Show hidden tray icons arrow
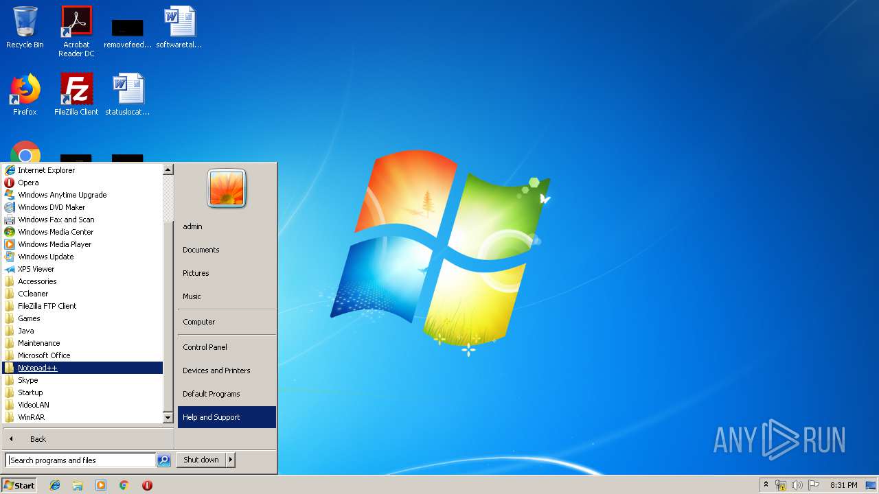 coord(766,484)
